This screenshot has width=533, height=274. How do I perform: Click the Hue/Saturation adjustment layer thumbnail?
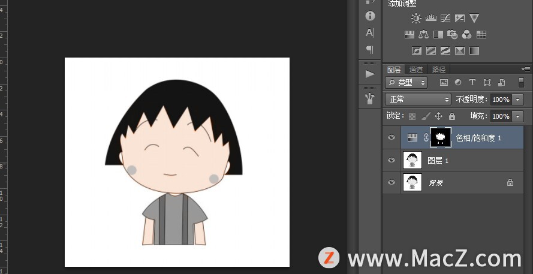[x=412, y=137]
